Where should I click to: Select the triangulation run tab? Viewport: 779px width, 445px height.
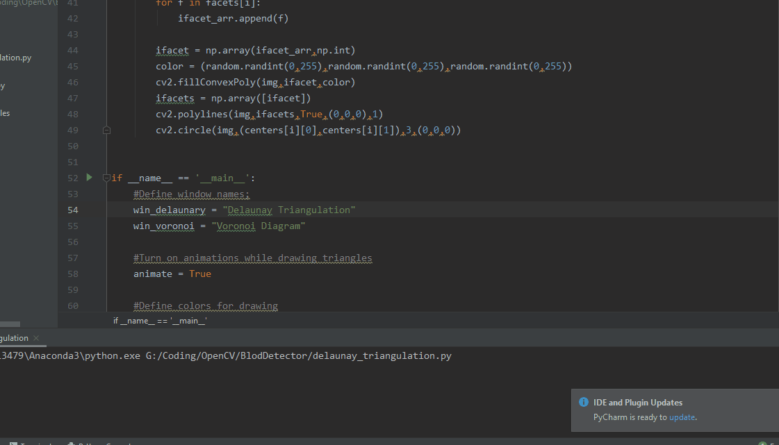(x=14, y=338)
